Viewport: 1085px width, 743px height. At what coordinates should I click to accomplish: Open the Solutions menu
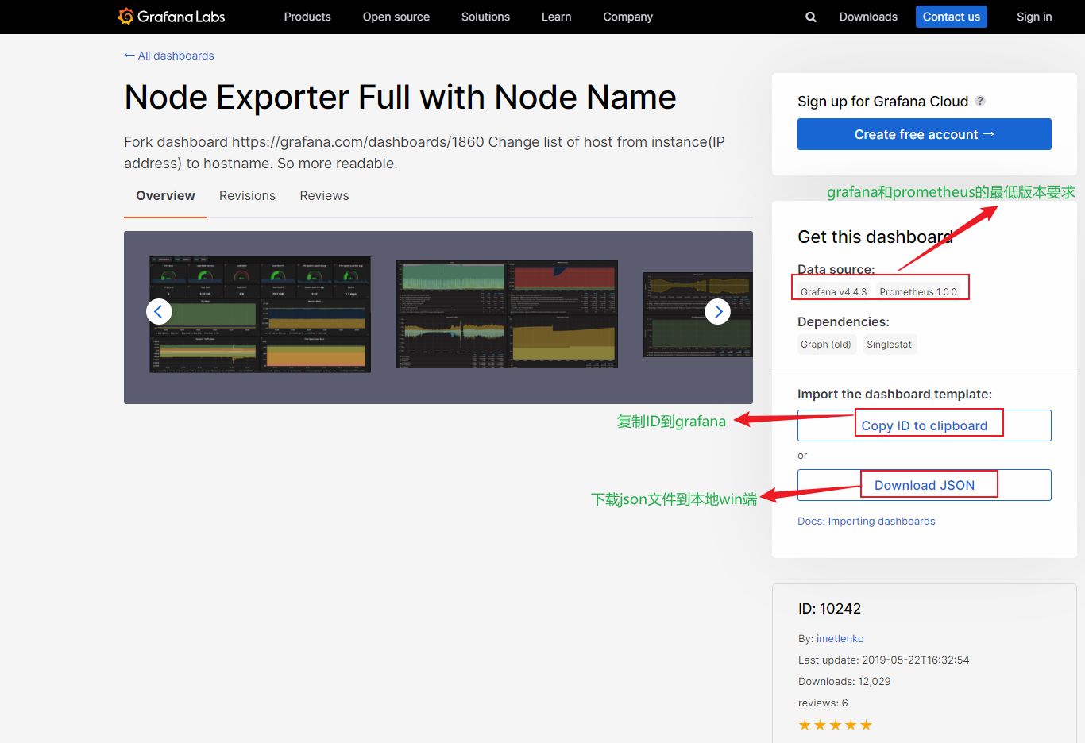[x=485, y=17]
